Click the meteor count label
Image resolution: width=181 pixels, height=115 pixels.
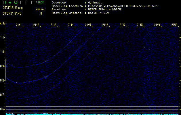tap(40, 9)
